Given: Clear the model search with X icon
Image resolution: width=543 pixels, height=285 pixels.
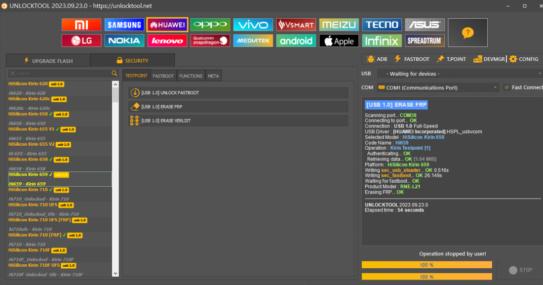Looking at the screenshot, I should (12, 73).
